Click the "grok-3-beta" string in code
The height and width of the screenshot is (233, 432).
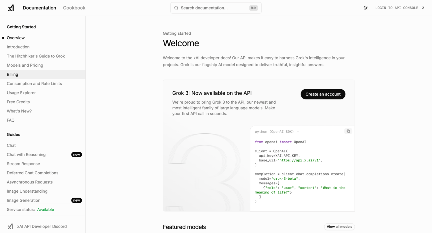285,179
